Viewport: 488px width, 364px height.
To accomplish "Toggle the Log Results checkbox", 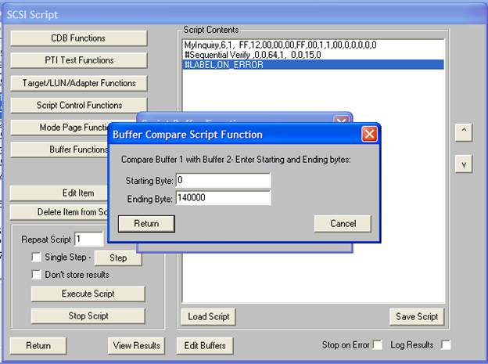I will [x=446, y=344].
